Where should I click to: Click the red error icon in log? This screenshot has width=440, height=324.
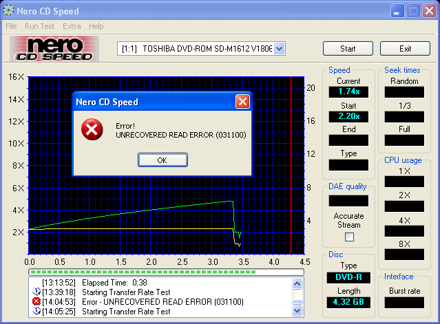pos(36,301)
